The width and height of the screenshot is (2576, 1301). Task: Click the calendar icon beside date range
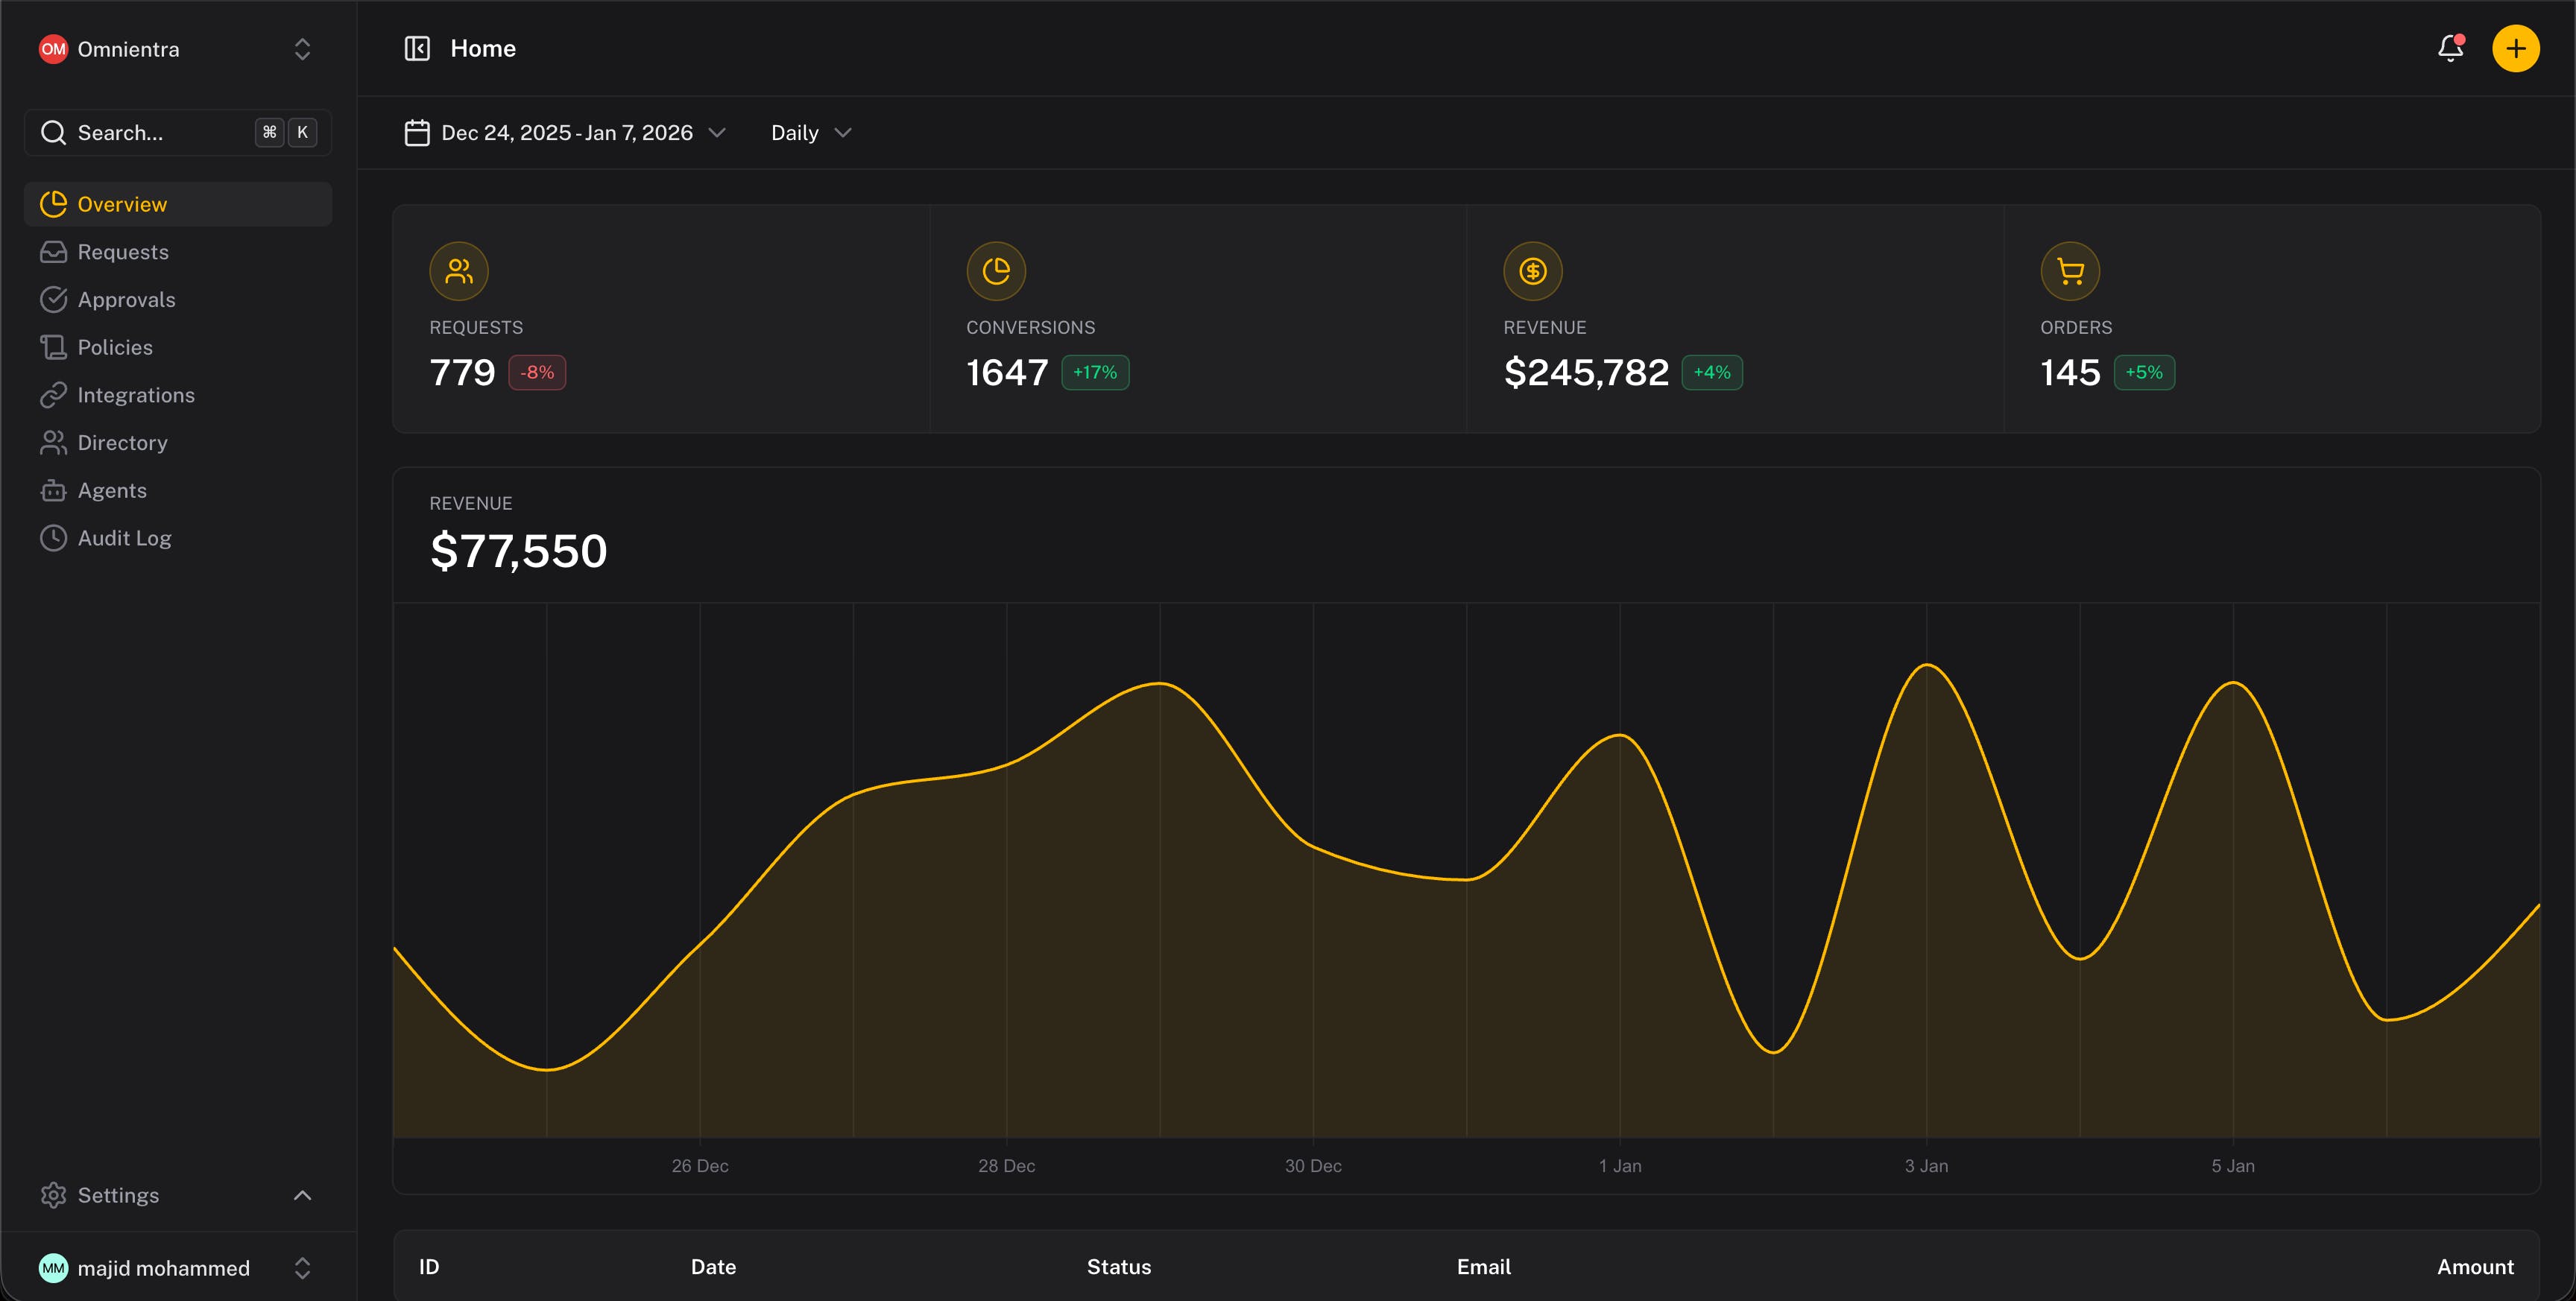417,133
